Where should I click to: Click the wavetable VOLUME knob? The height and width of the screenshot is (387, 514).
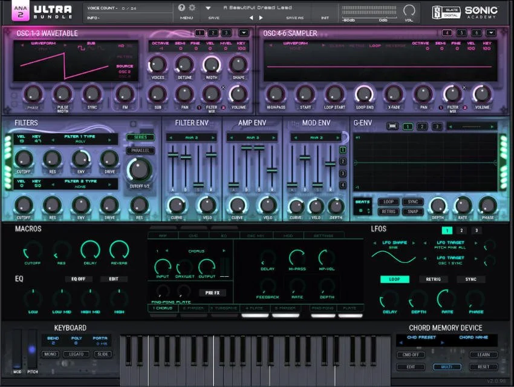pyautogui.click(x=238, y=94)
